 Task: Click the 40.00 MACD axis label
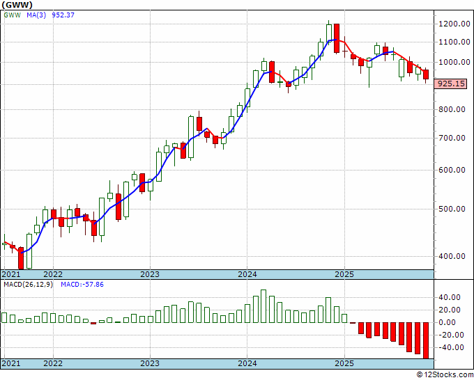[450, 298]
